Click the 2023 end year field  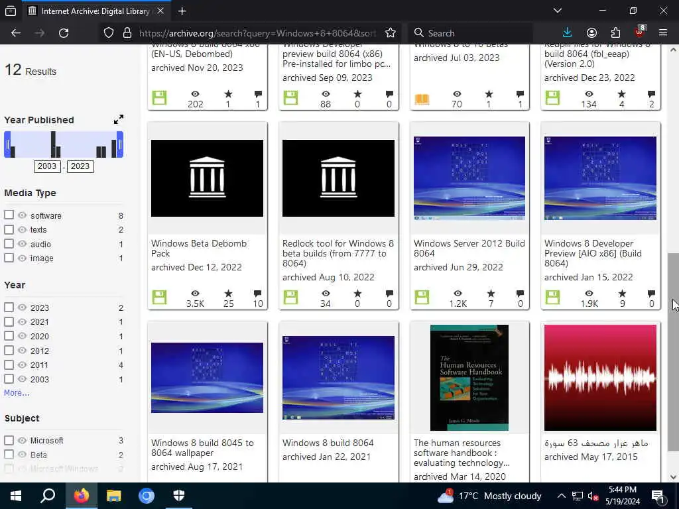80,166
